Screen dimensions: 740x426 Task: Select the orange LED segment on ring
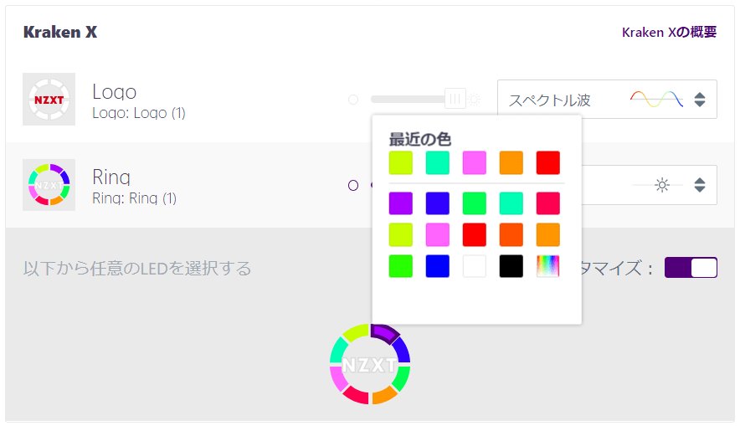(384, 395)
